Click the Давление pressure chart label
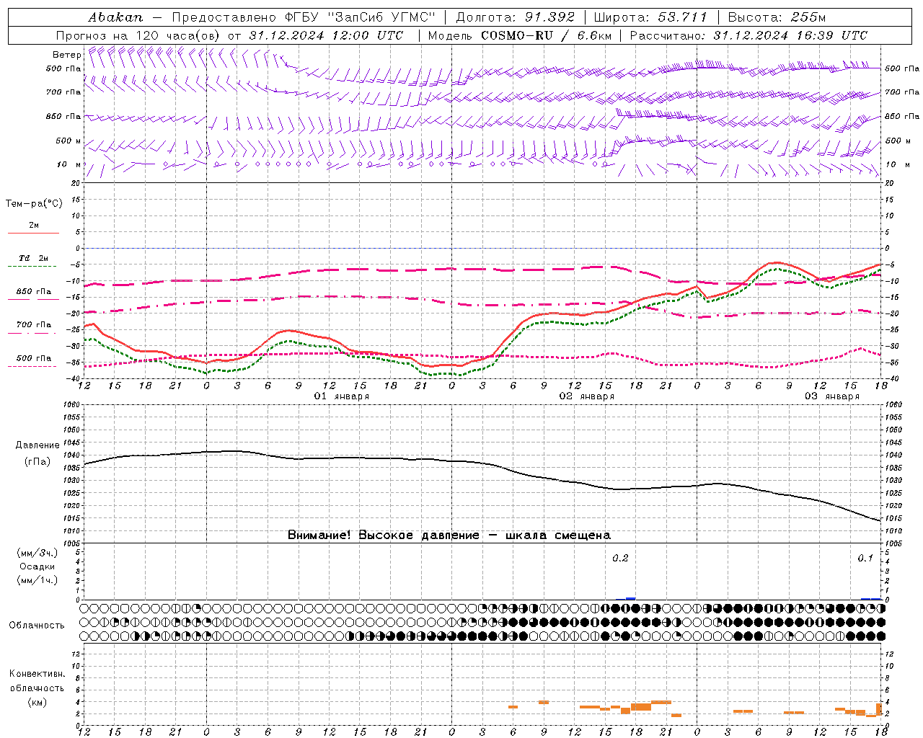Viewport: 923px width, 738px height. click(x=37, y=445)
